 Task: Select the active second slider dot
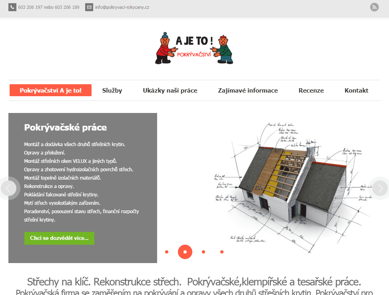coord(185,252)
